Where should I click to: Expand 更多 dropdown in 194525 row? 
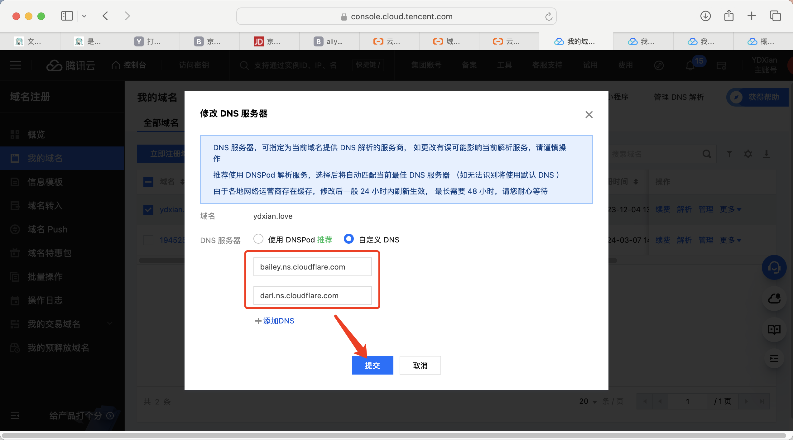tap(731, 240)
